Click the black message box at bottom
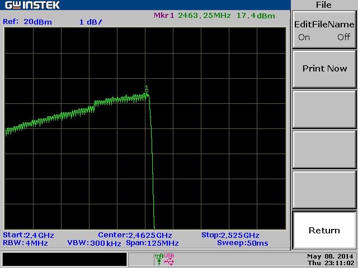The width and height of the screenshot is (358, 268). 64,259
